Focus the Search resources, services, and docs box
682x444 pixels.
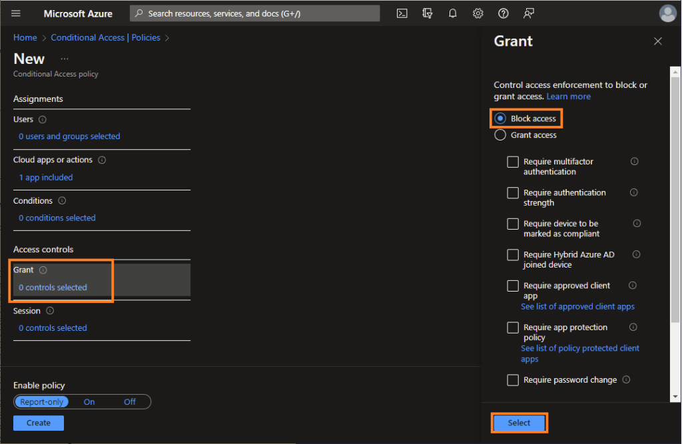[x=254, y=13]
